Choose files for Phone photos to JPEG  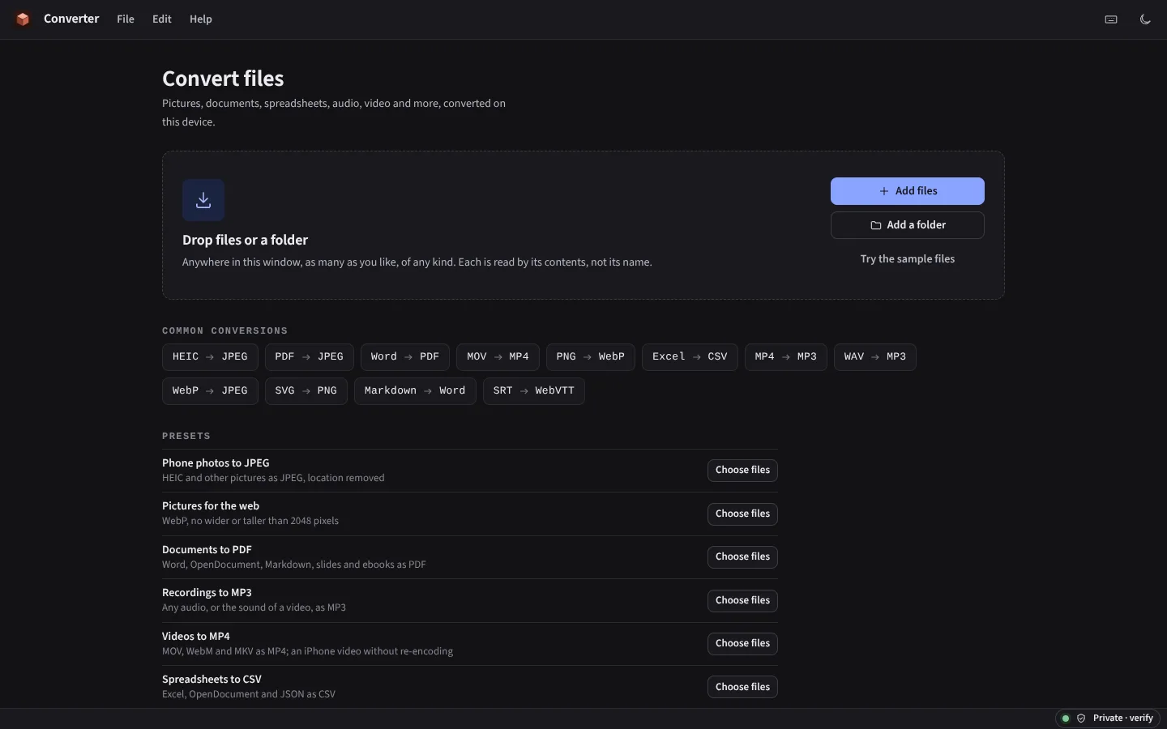click(x=742, y=471)
